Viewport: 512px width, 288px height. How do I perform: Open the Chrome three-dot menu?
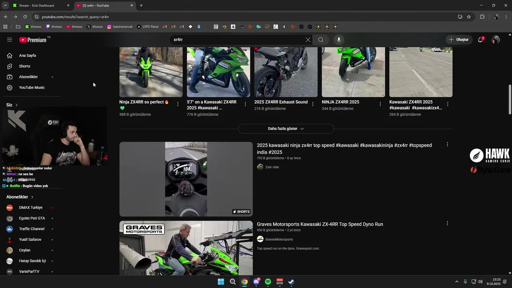[506, 17]
